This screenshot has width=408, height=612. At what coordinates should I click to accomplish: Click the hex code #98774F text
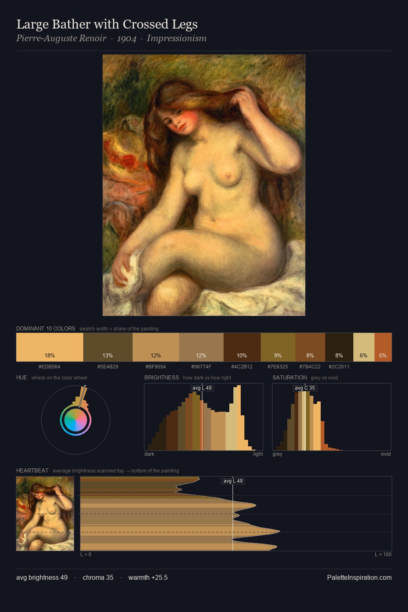coord(201,367)
